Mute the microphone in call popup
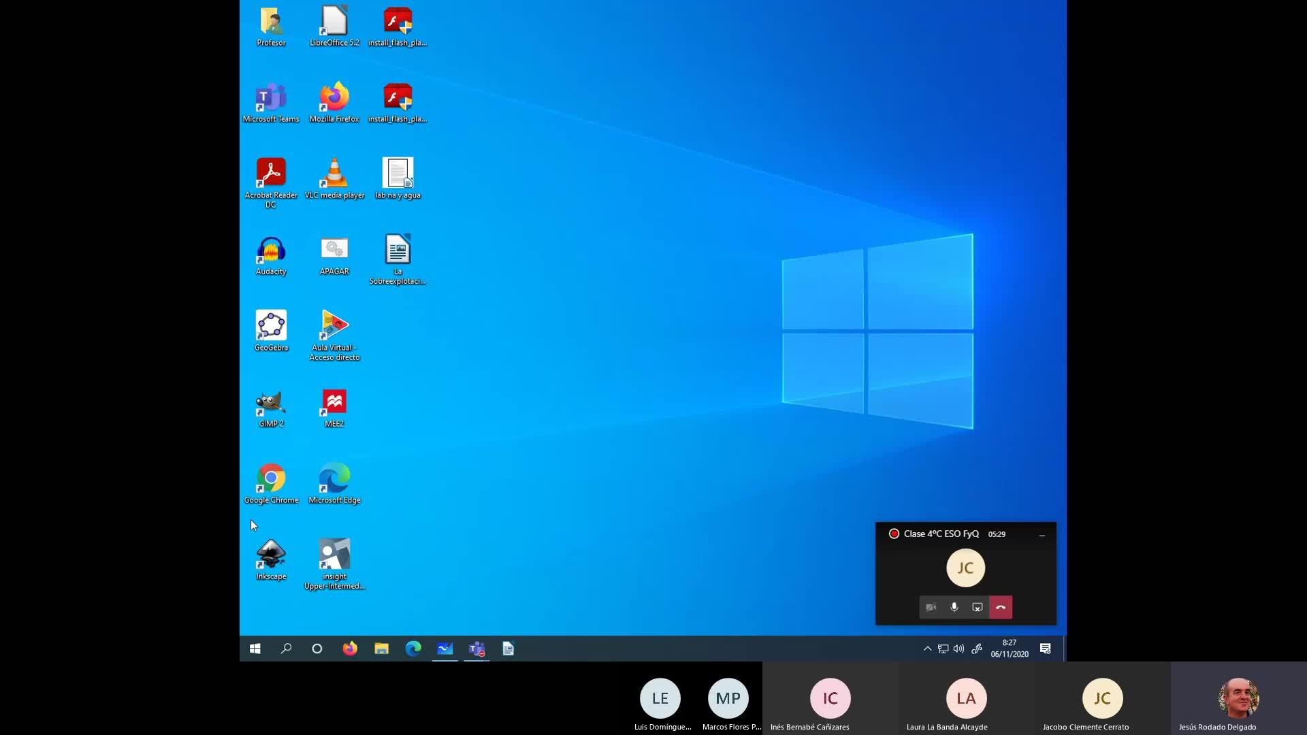 tap(954, 607)
